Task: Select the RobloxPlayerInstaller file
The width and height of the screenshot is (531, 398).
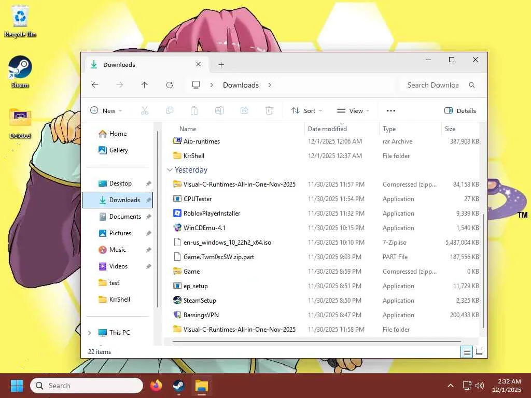Action: (212, 214)
